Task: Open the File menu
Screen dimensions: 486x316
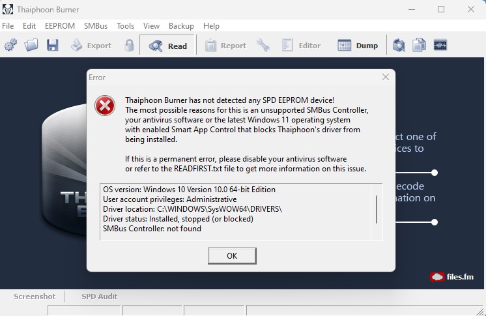Action: coord(8,26)
